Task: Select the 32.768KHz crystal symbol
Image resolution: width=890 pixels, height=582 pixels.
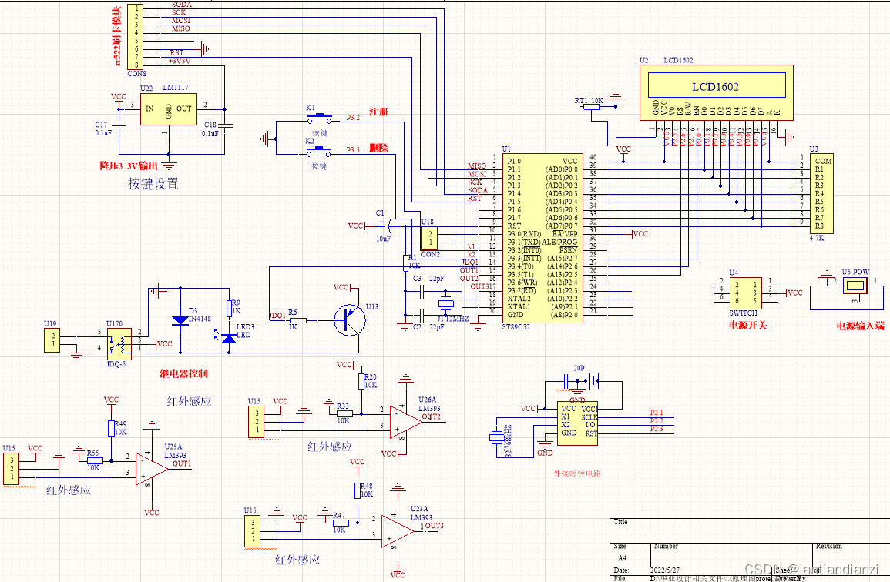Action: coord(495,436)
